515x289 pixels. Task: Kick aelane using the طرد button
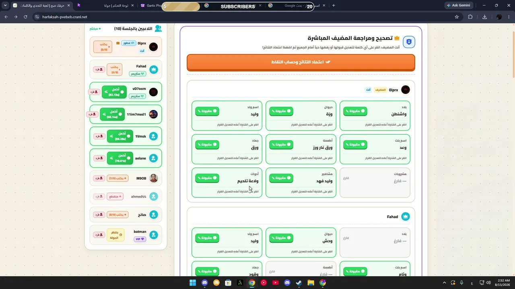99,159
